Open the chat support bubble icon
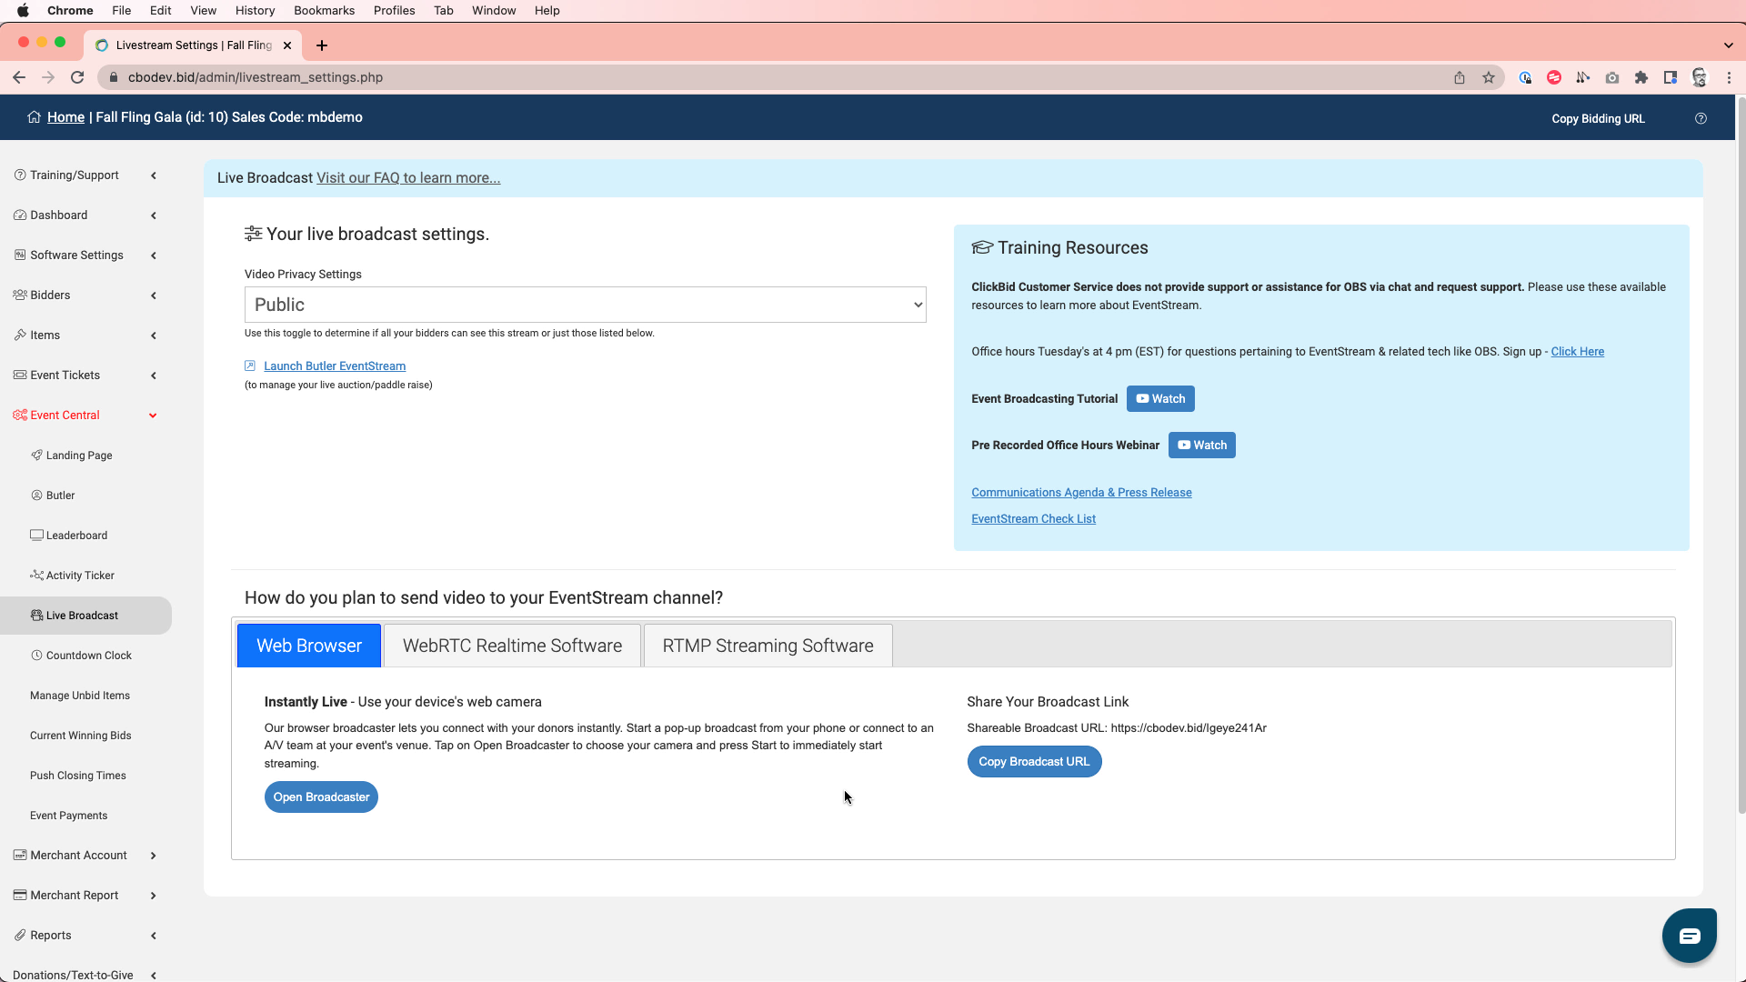This screenshot has height=982, width=1746. click(x=1689, y=936)
